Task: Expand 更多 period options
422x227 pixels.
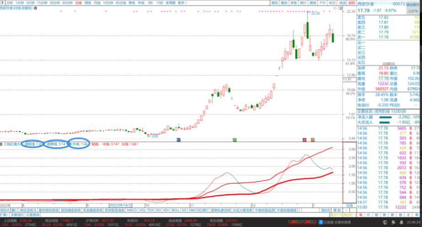Action: (x=182, y=3)
